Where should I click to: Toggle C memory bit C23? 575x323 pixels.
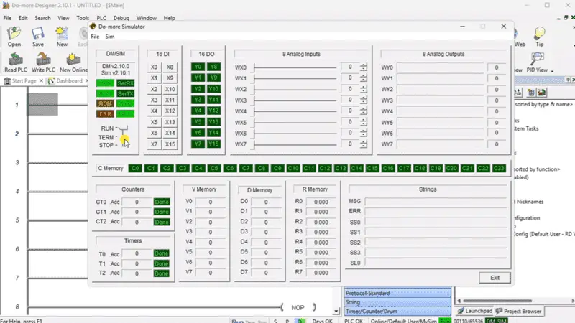(499, 168)
